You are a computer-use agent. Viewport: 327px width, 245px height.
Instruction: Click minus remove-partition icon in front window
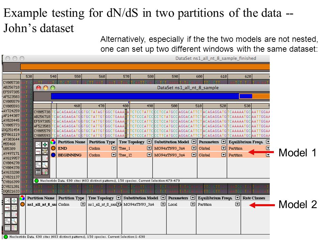[38, 151]
